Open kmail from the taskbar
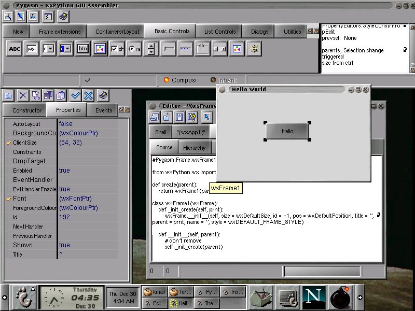 [155, 291]
